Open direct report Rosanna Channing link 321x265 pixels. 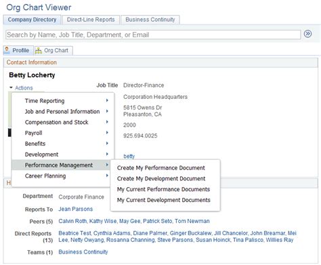pyautogui.click(x=131, y=240)
